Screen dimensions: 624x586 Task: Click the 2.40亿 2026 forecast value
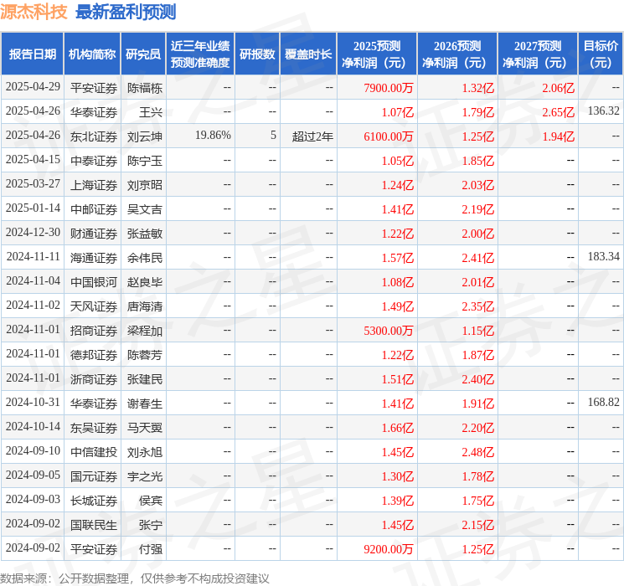pos(477,379)
